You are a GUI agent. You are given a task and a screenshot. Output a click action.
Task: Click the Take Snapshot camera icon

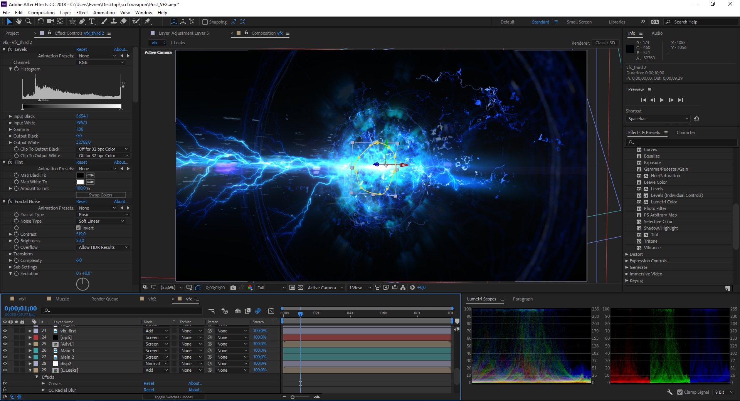233,288
